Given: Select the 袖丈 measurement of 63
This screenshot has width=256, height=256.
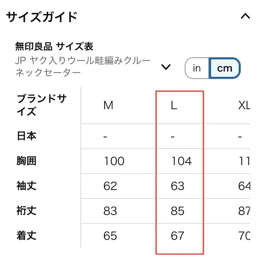Looking at the screenshot, I should coord(179,186).
